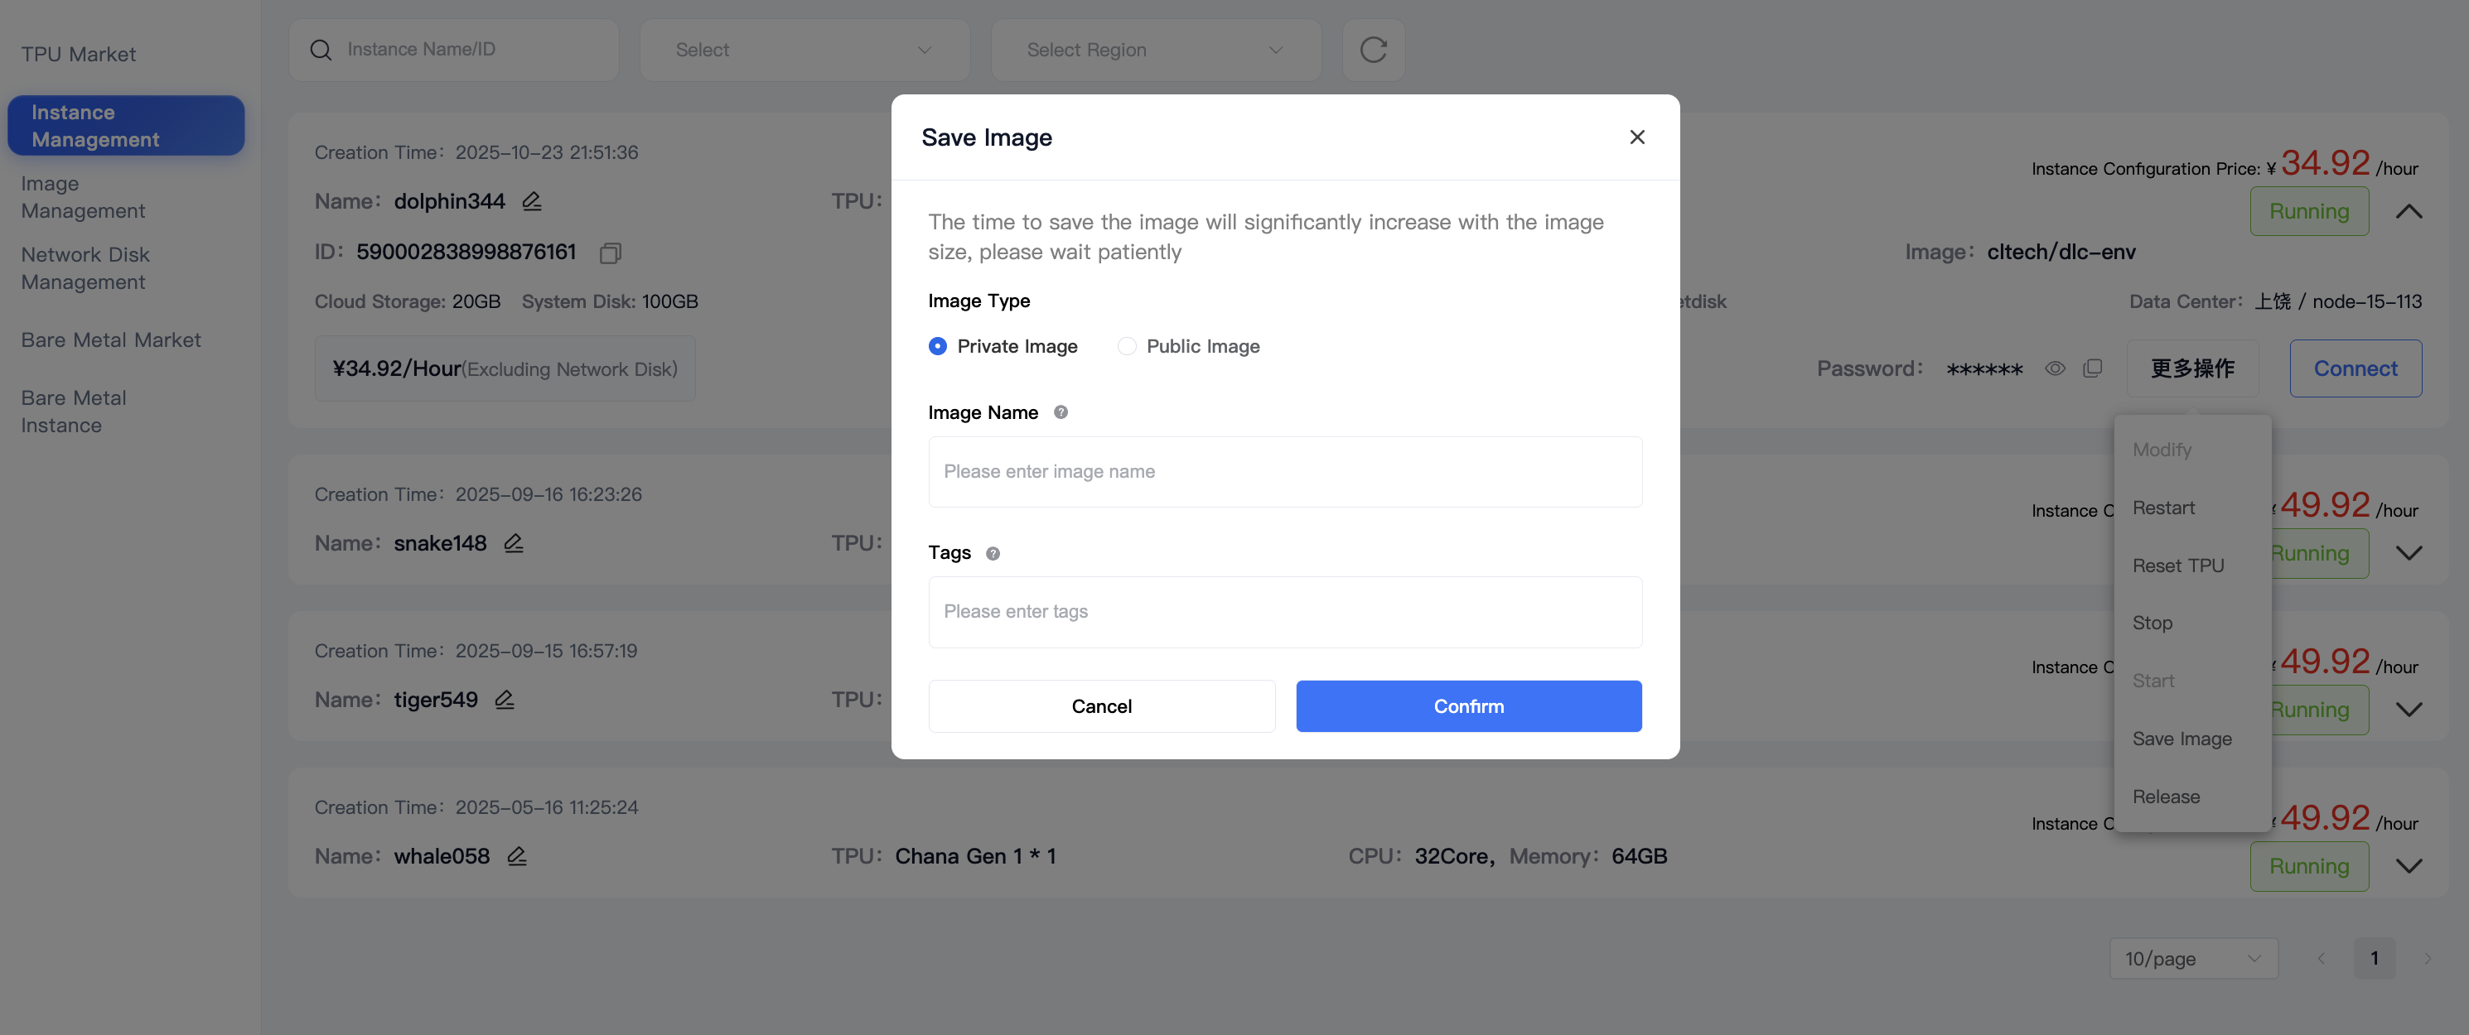The width and height of the screenshot is (2469, 1035).
Task: Choose the Public Image radio option
Action: pyautogui.click(x=1126, y=347)
